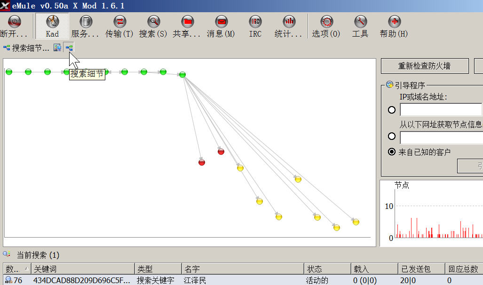483x285 pixels.
Task: Sort by the 状态 column header
Action: pyautogui.click(x=328, y=269)
